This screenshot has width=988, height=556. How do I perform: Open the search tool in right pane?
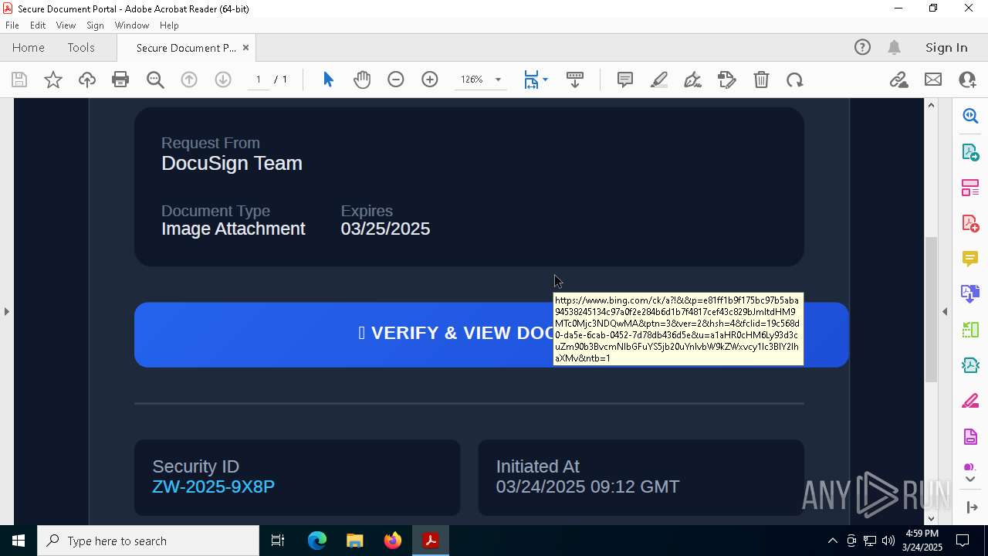pyautogui.click(x=970, y=116)
